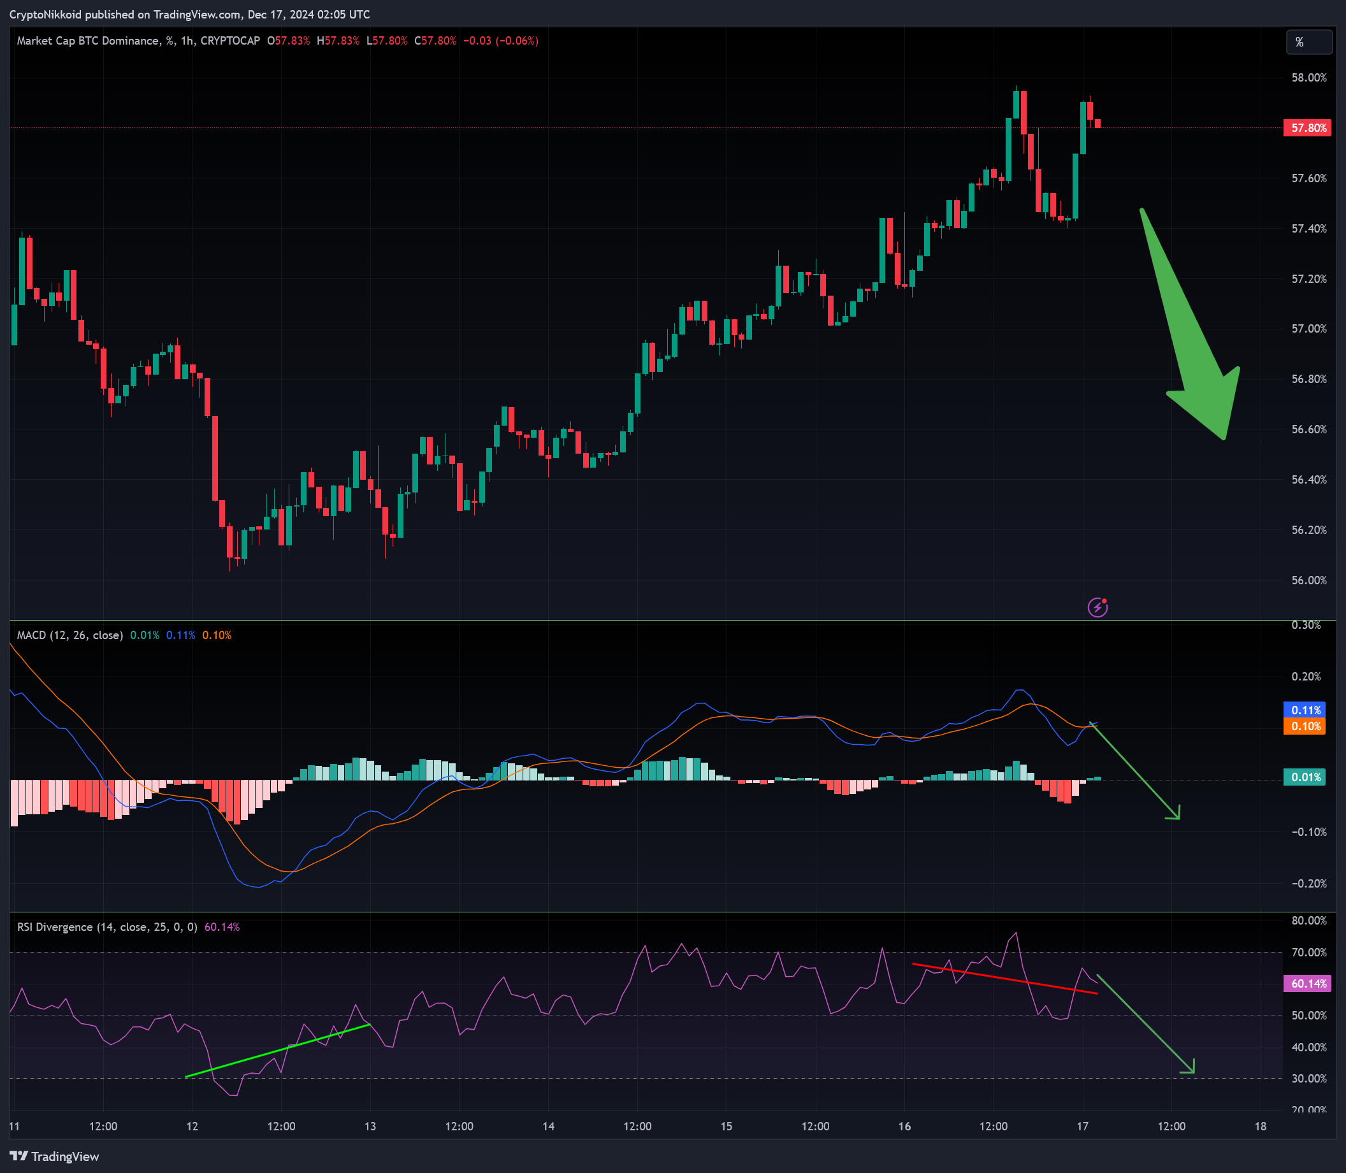Click the 80.00% RSI axis label
Image resolution: width=1346 pixels, height=1173 pixels.
(1309, 920)
